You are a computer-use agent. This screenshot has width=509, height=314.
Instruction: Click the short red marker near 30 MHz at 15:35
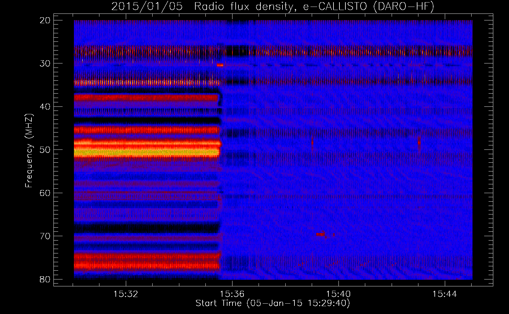[220, 65]
